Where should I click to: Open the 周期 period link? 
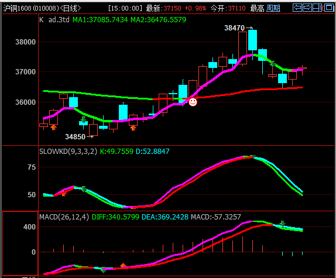[x=273, y=8]
